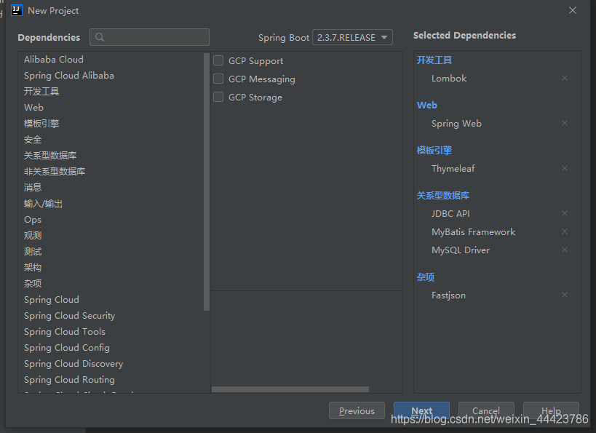Select the 输入/输出 category
This screenshot has height=433, width=596.
click(43, 204)
